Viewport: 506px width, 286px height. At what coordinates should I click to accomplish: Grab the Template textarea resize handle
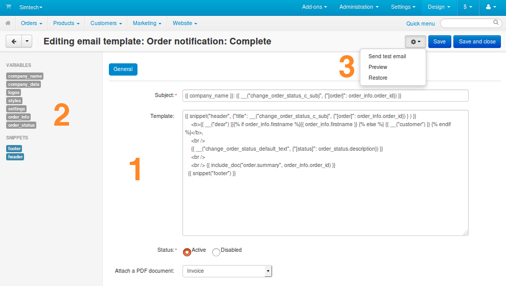[x=465, y=233]
